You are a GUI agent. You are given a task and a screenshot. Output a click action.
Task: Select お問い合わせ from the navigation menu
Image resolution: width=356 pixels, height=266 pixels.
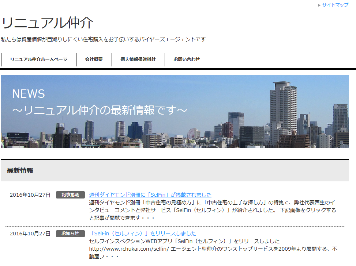point(187,59)
